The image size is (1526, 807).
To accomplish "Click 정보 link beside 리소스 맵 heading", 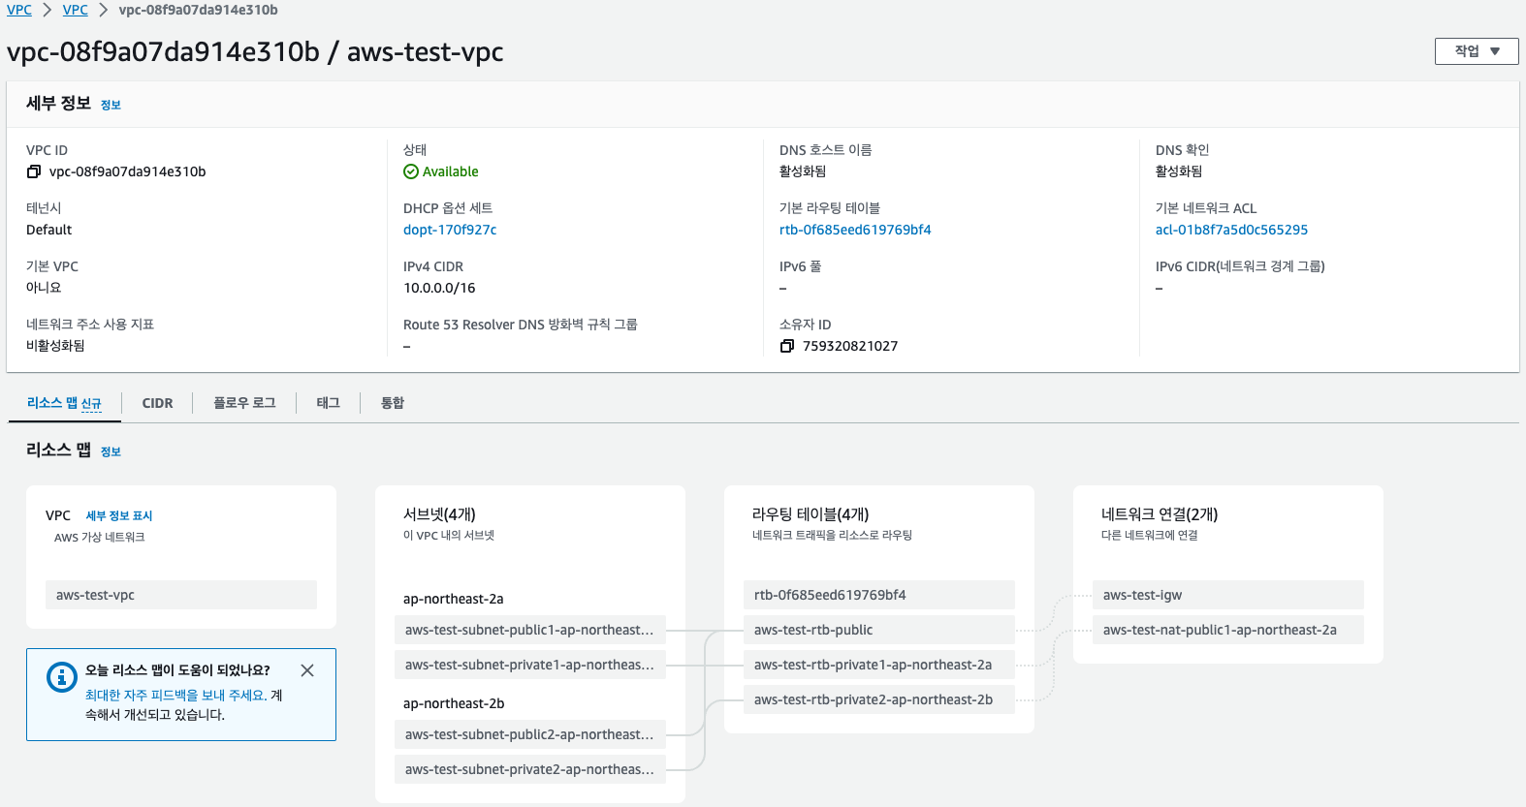I will [x=111, y=451].
